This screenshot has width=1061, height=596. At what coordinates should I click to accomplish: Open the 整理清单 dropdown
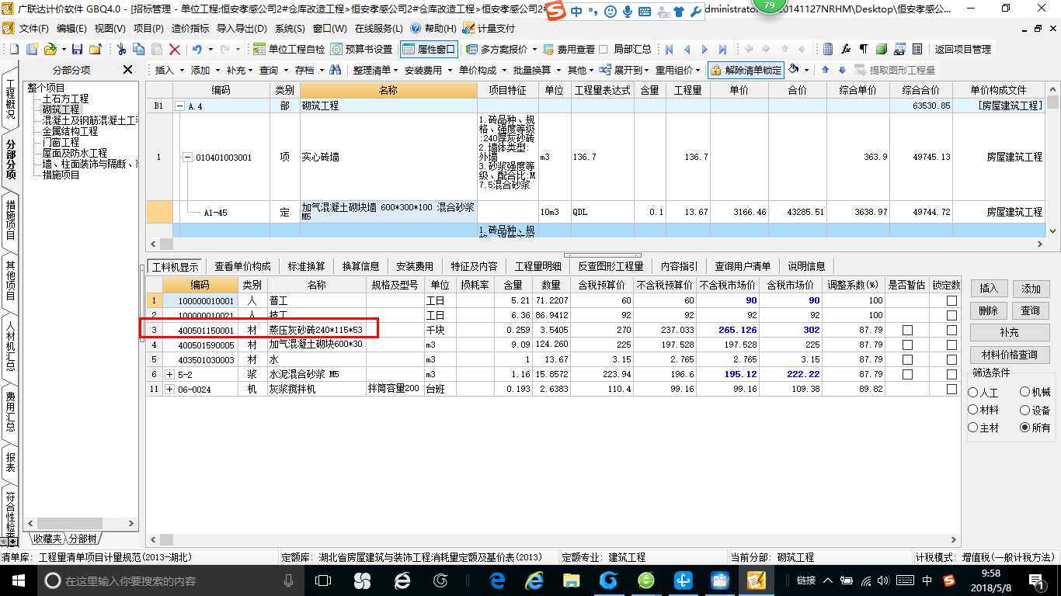tap(375, 70)
